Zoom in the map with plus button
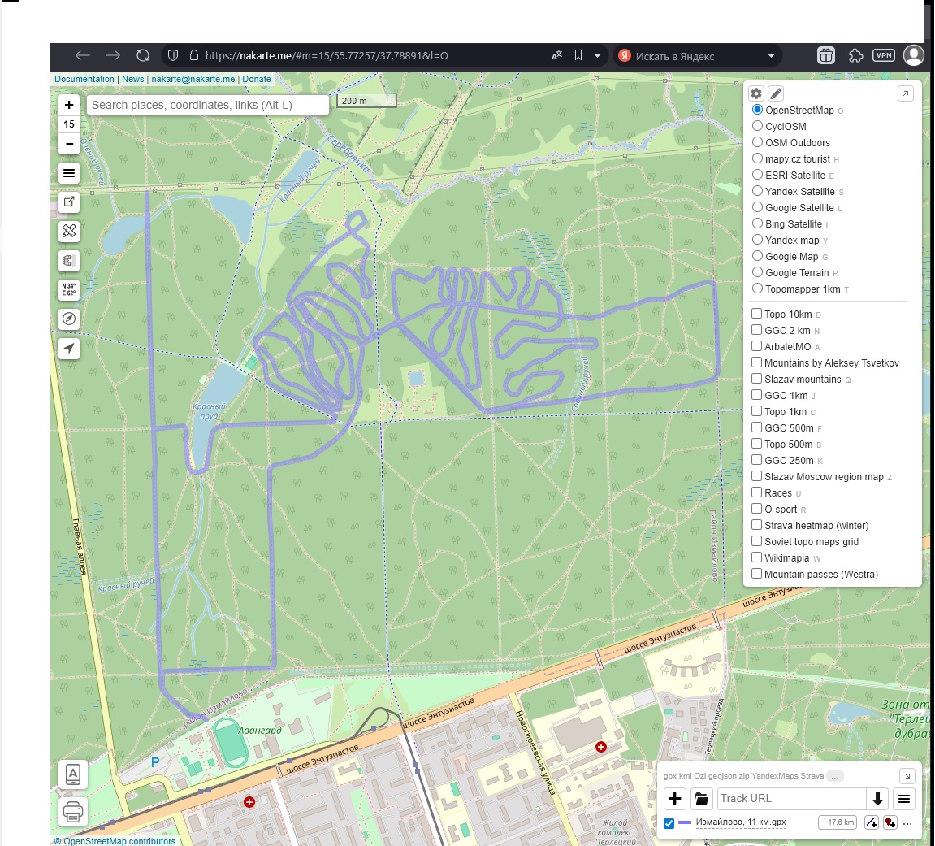935x846 pixels. (69, 105)
